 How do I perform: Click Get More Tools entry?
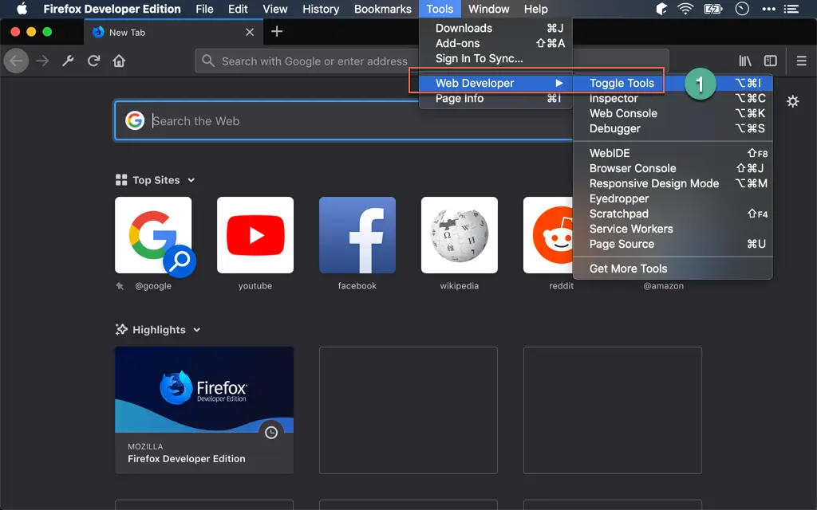click(x=628, y=269)
